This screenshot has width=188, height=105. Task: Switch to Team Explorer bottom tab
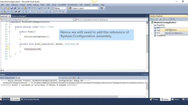[176, 99]
